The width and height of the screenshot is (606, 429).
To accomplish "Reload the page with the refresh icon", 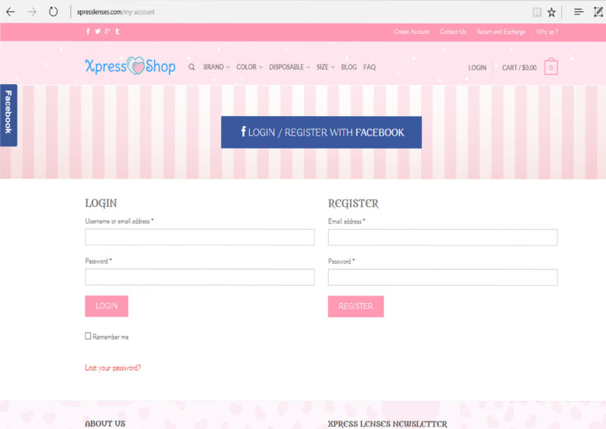I will coord(53,11).
